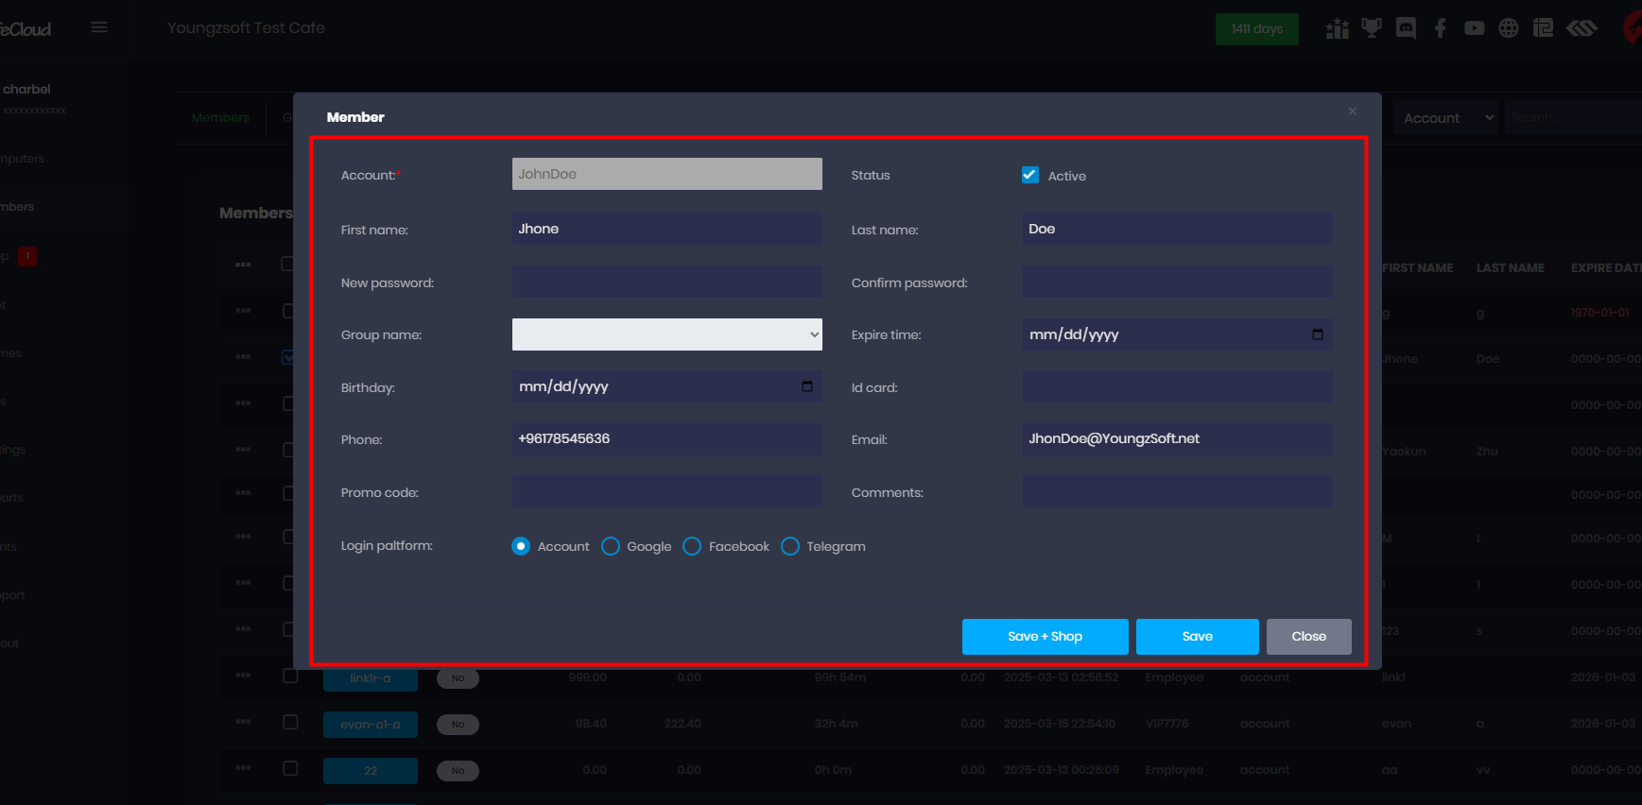Screen dimensions: 1642x805
Task: Open the star ranking chart icon
Action: pos(1337,28)
